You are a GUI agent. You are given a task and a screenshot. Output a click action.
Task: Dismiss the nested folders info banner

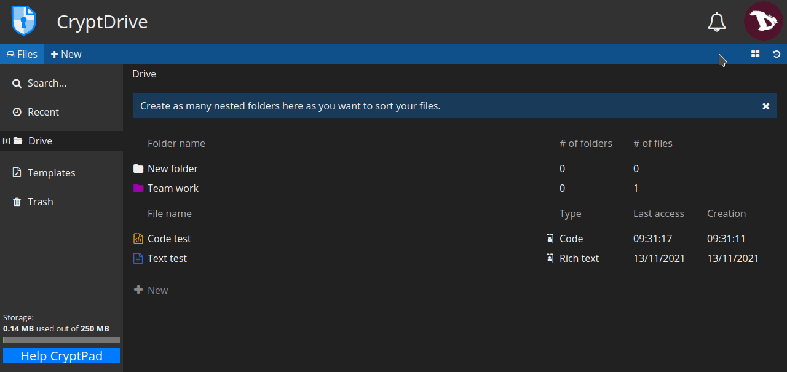(766, 106)
